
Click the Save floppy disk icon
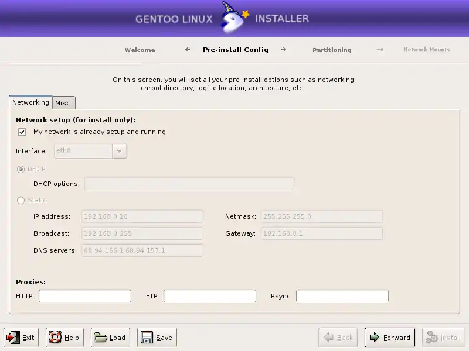click(147, 338)
